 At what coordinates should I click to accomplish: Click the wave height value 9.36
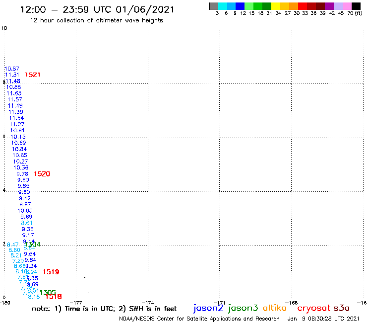pos(28,229)
